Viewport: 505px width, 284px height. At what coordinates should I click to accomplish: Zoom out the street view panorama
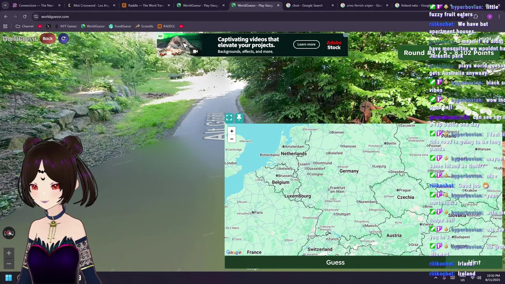9,263
